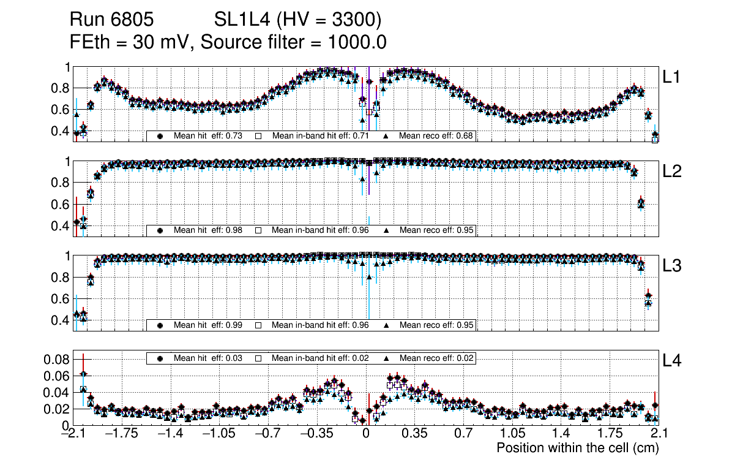This screenshot has height=473, width=732.
Task: Click the filled circle legend marker in L2 panel
Action: point(160,231)
